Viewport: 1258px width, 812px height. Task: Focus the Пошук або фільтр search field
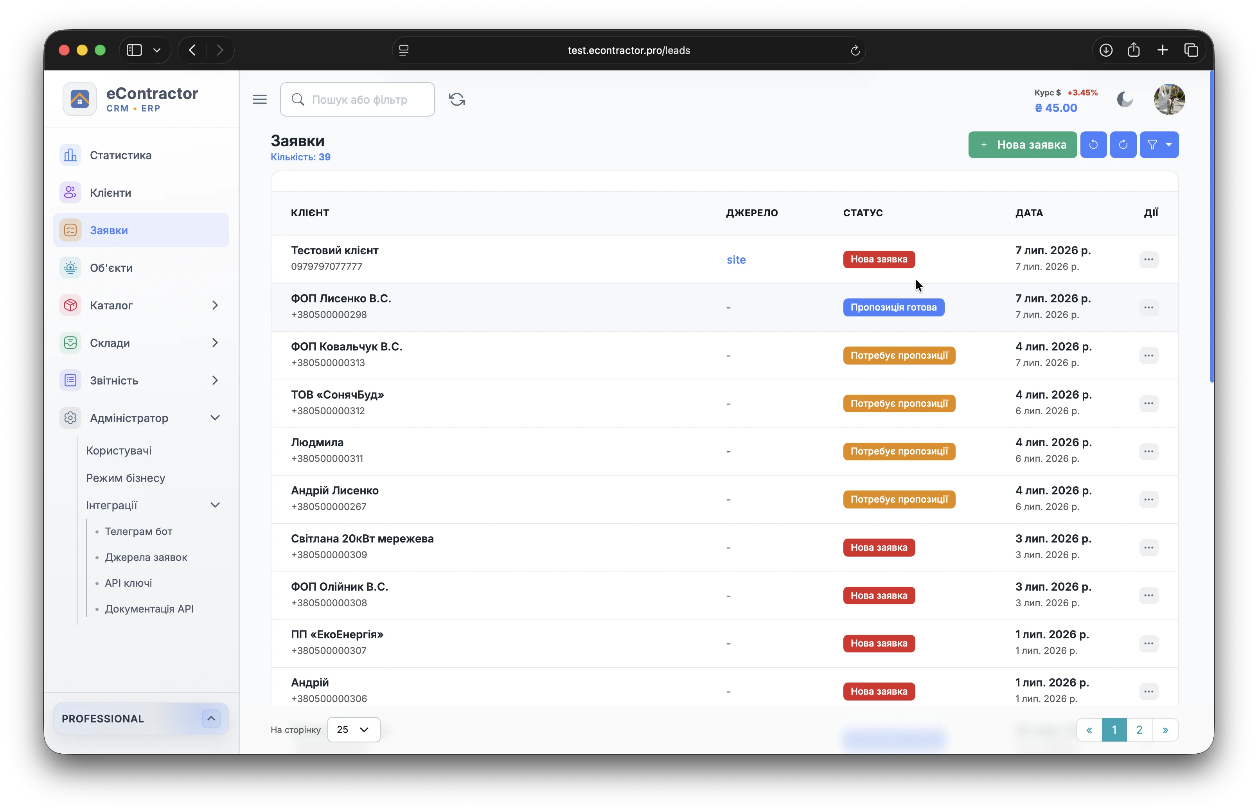[x=357, y=99]
